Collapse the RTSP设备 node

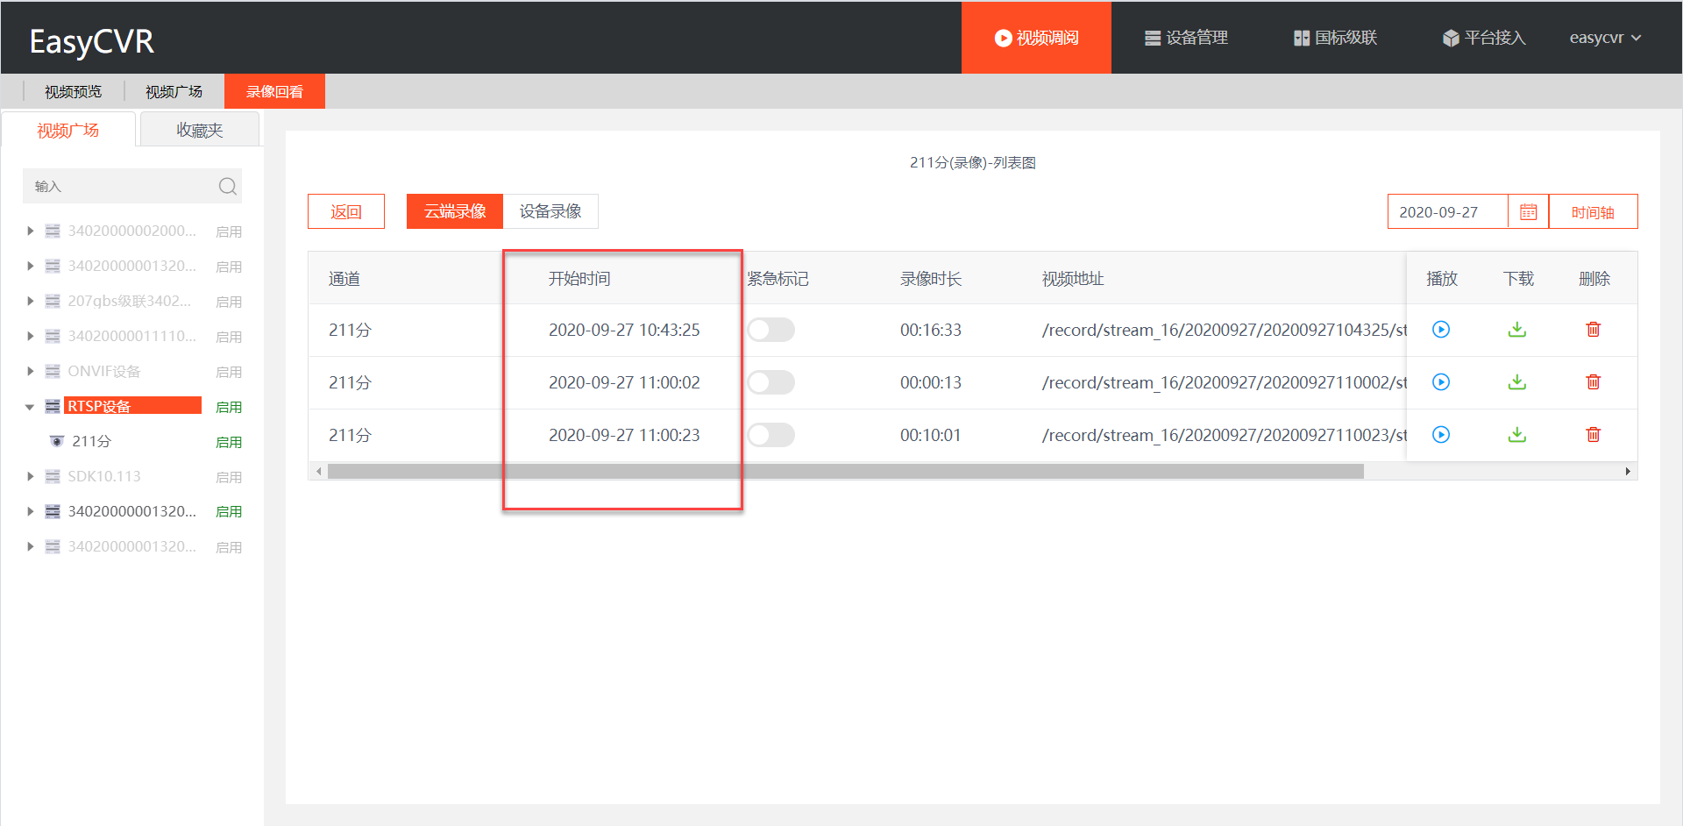click(30, 407)
